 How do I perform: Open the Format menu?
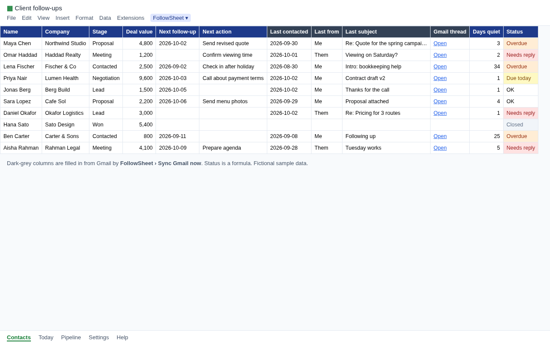[84, 18]
